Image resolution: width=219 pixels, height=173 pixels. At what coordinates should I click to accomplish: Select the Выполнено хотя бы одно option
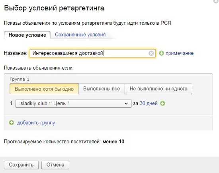pyautogui.click(x=44, y=89)
